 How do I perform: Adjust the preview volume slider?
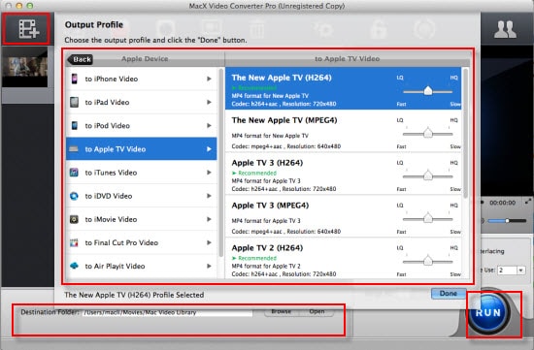507,221
